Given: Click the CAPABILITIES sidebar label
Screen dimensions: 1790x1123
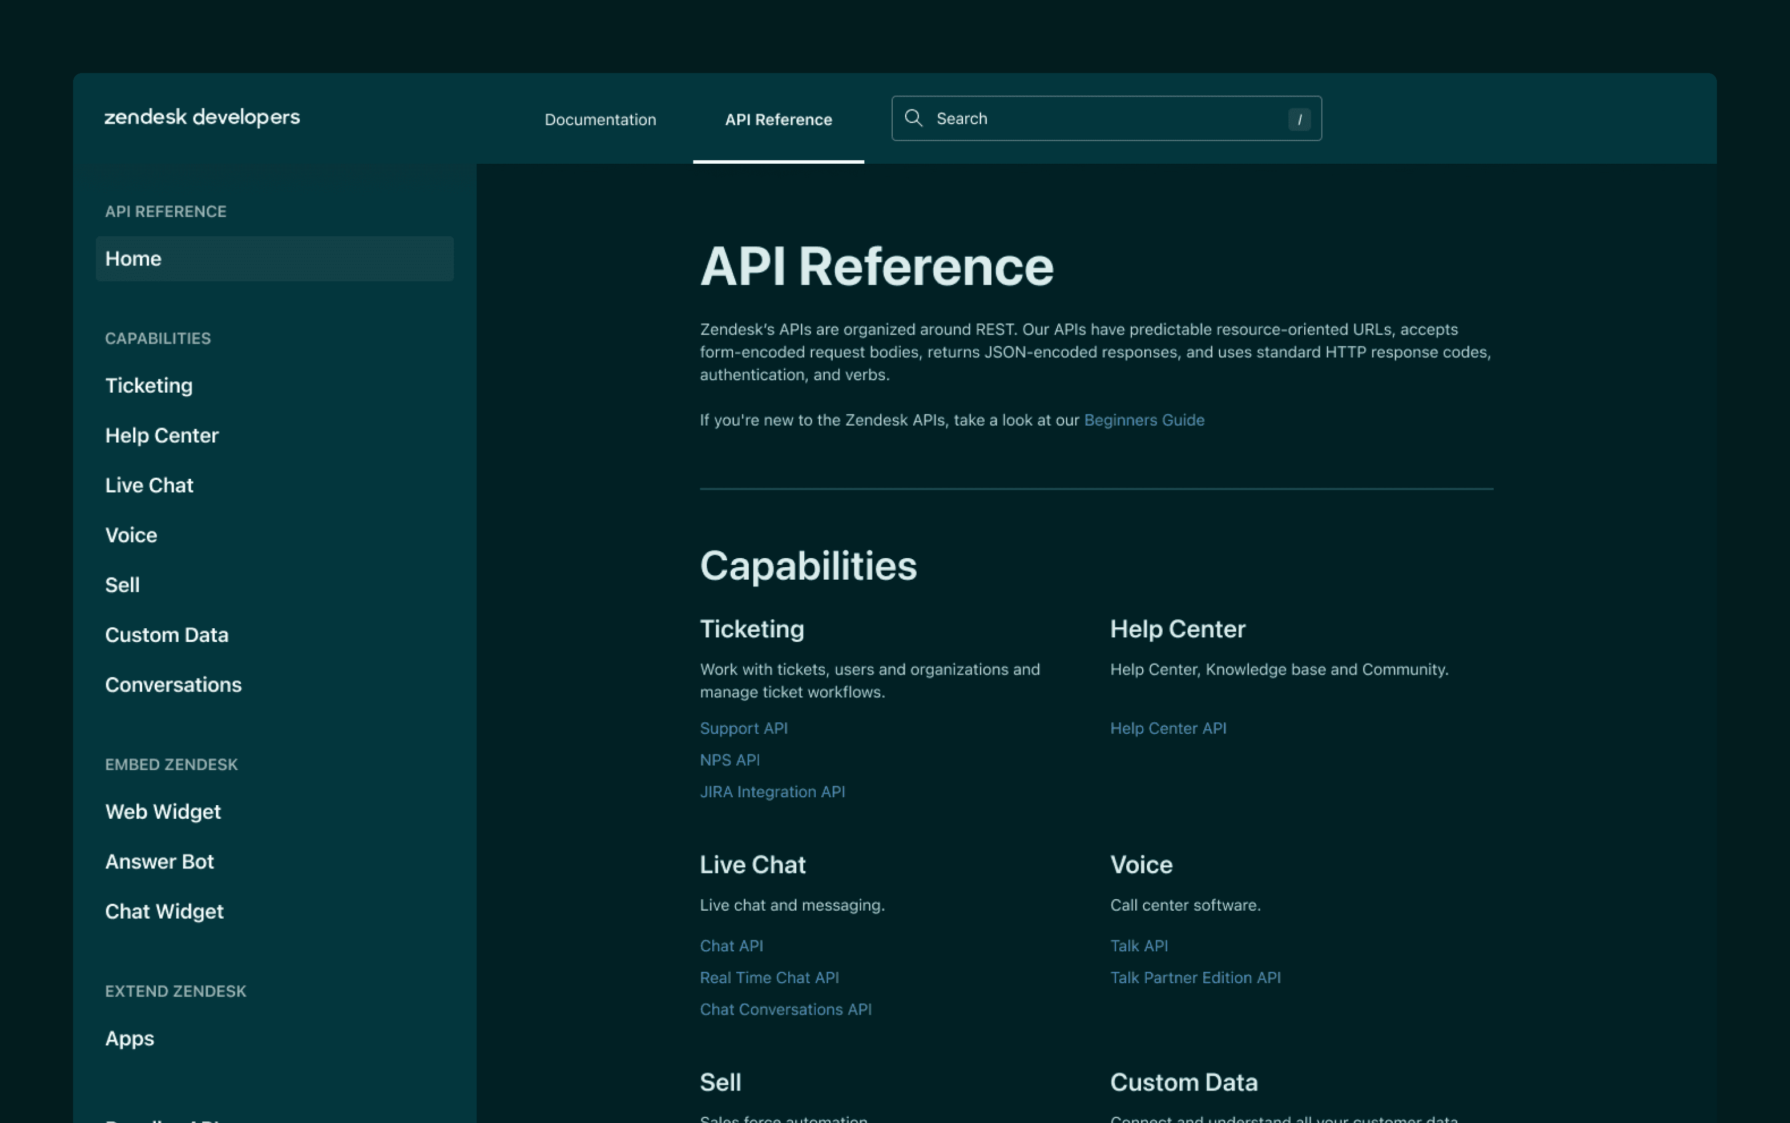Looking at the screenshot, I should coord(158,338).
